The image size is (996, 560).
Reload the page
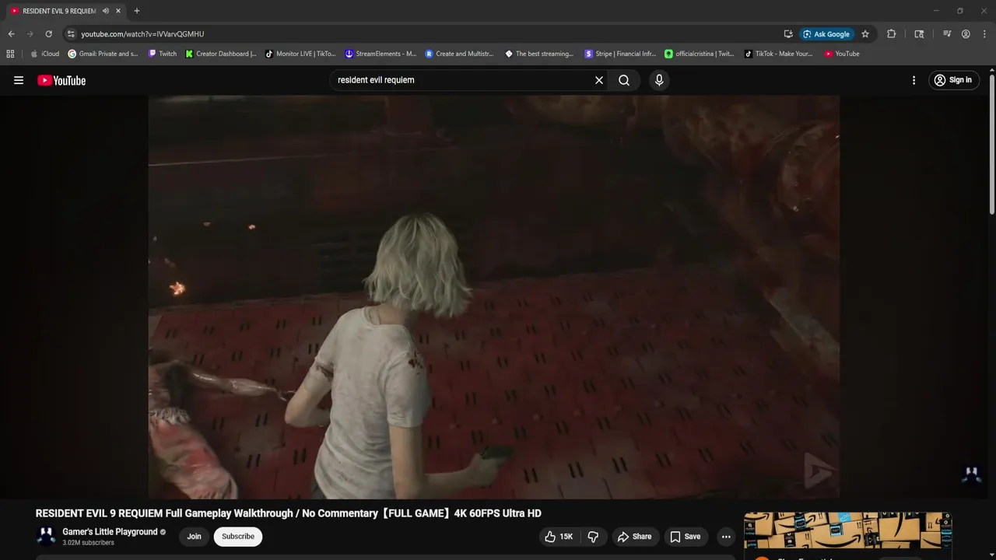click(48, 34)
